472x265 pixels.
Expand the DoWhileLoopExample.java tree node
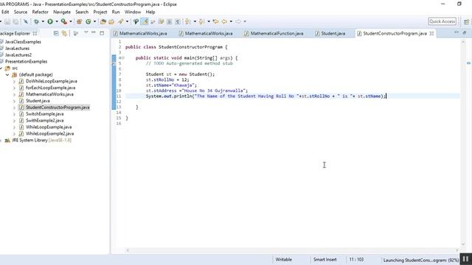(14, 81)
